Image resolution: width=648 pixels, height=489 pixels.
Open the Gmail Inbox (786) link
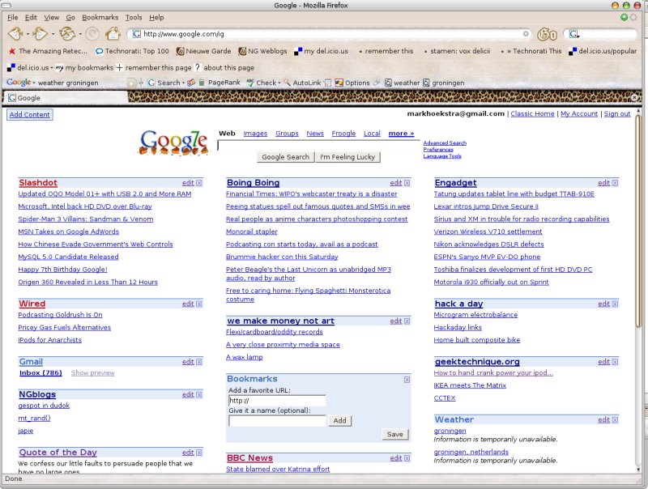tap(40, 373)
